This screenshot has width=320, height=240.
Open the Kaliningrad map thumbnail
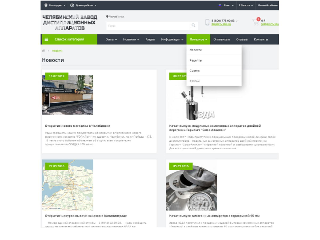67,185
